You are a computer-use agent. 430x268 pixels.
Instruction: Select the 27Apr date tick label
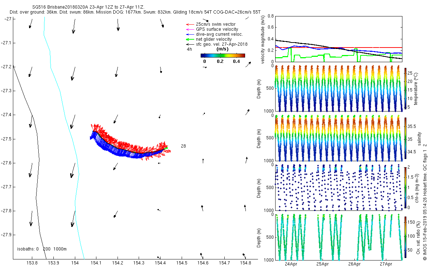[386, 264]
